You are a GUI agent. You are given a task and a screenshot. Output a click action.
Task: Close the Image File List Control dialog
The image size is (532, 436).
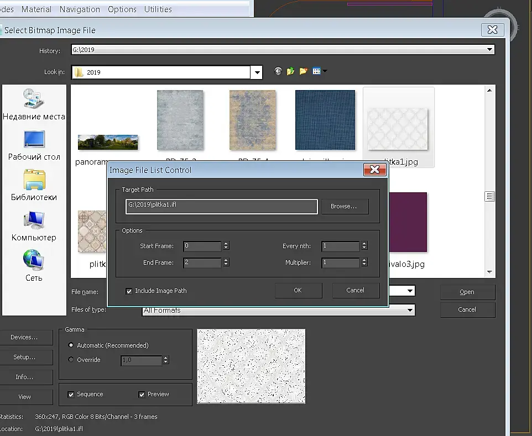[x=374, y=170]
